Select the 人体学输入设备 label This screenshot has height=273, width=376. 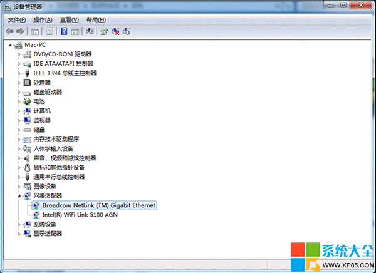coord(53,149)
